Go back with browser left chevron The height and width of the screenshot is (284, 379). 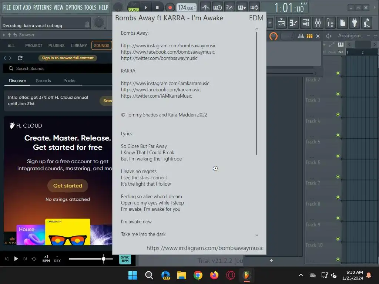pos(5,58)
